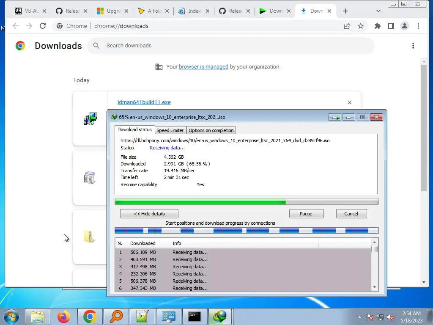This screenshot has height=325, width=433.
Task: Cancel the ISO download
Action: 351,214
